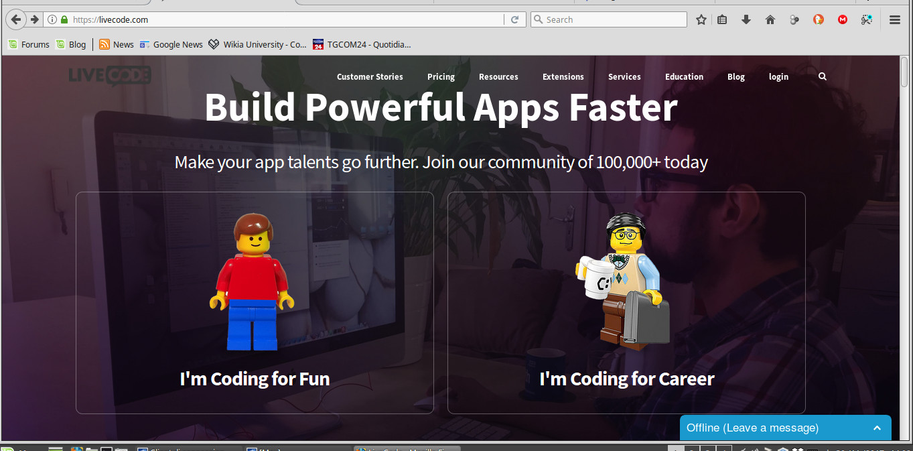Screen dimensions: 913x451
Task: Bookmark this page with the star icon
Action: pyautogui.click(x=701, y=19)
